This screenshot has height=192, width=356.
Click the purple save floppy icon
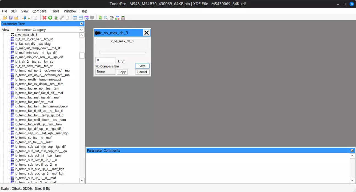(x=10, y=18)
